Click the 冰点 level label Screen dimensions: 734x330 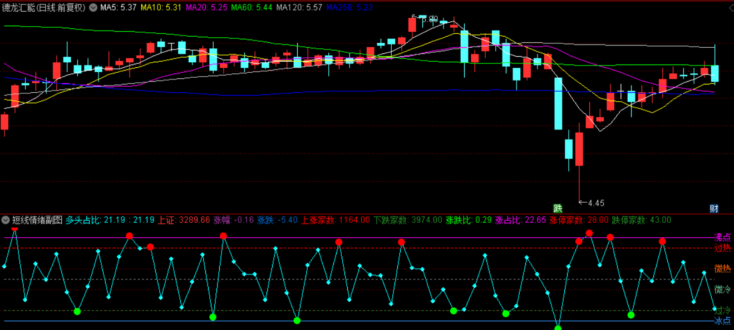coord(722,321)
